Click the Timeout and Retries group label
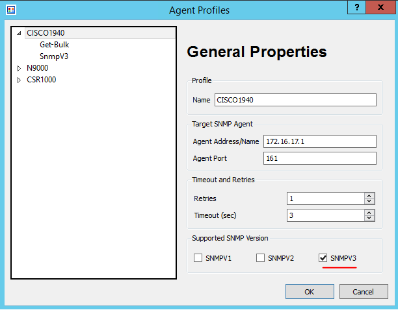Viewport: 398px width, 310px height. pos(223,180)
